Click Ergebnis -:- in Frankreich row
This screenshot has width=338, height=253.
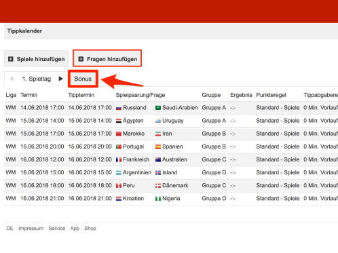click(233, 160)
